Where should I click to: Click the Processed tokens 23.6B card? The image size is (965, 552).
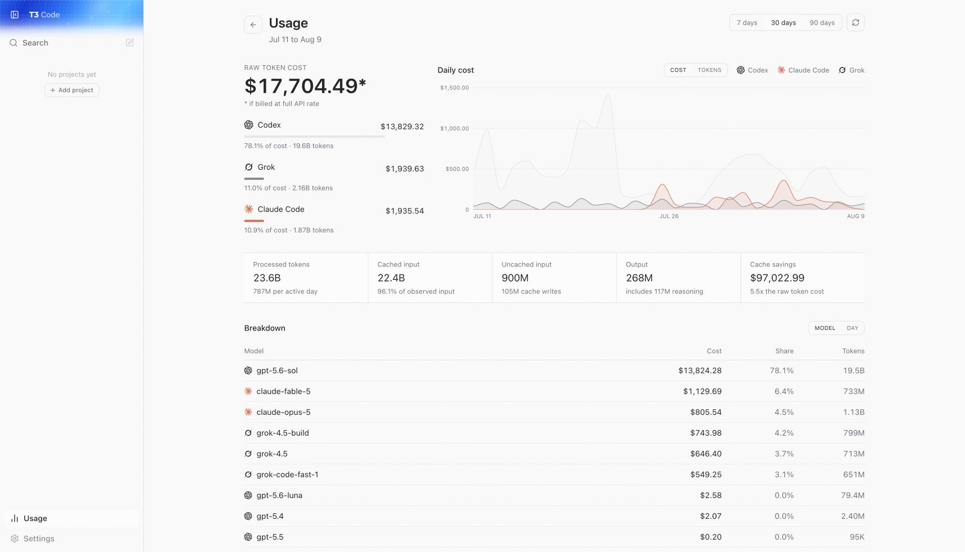(x=306, y=278)
